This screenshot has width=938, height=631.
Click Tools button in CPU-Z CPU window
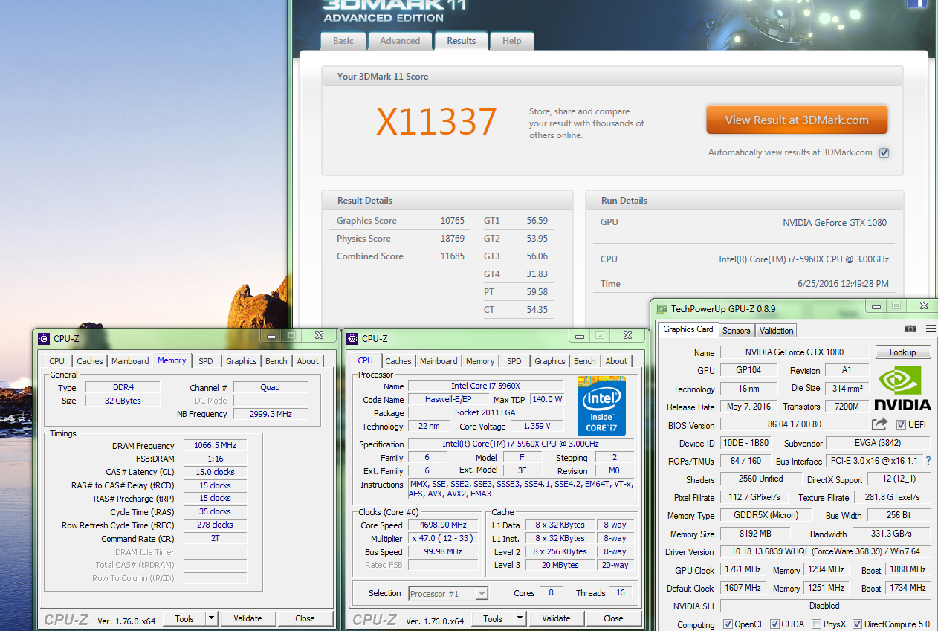[493, 618]
